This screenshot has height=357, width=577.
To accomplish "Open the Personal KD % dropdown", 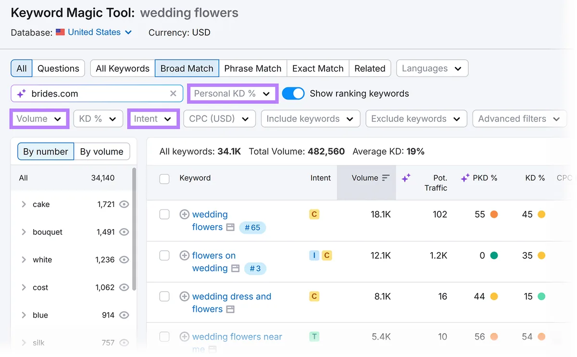I will [x=233, y=93].
